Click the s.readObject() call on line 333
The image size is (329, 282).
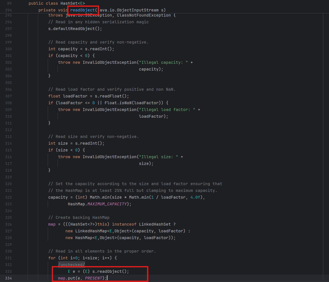pos(111,271)
